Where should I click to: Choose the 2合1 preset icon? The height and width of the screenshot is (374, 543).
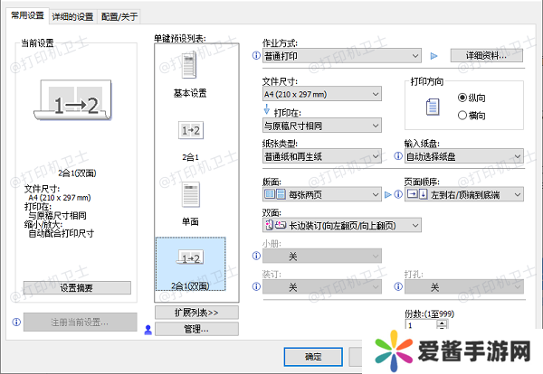coord(190,132)
